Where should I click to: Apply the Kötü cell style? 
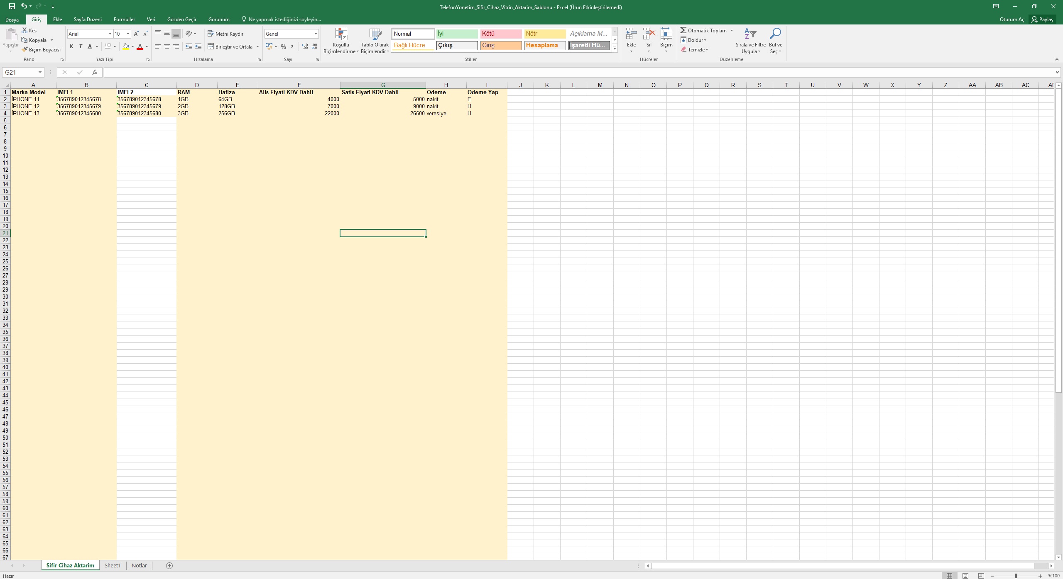pos(501,34)
